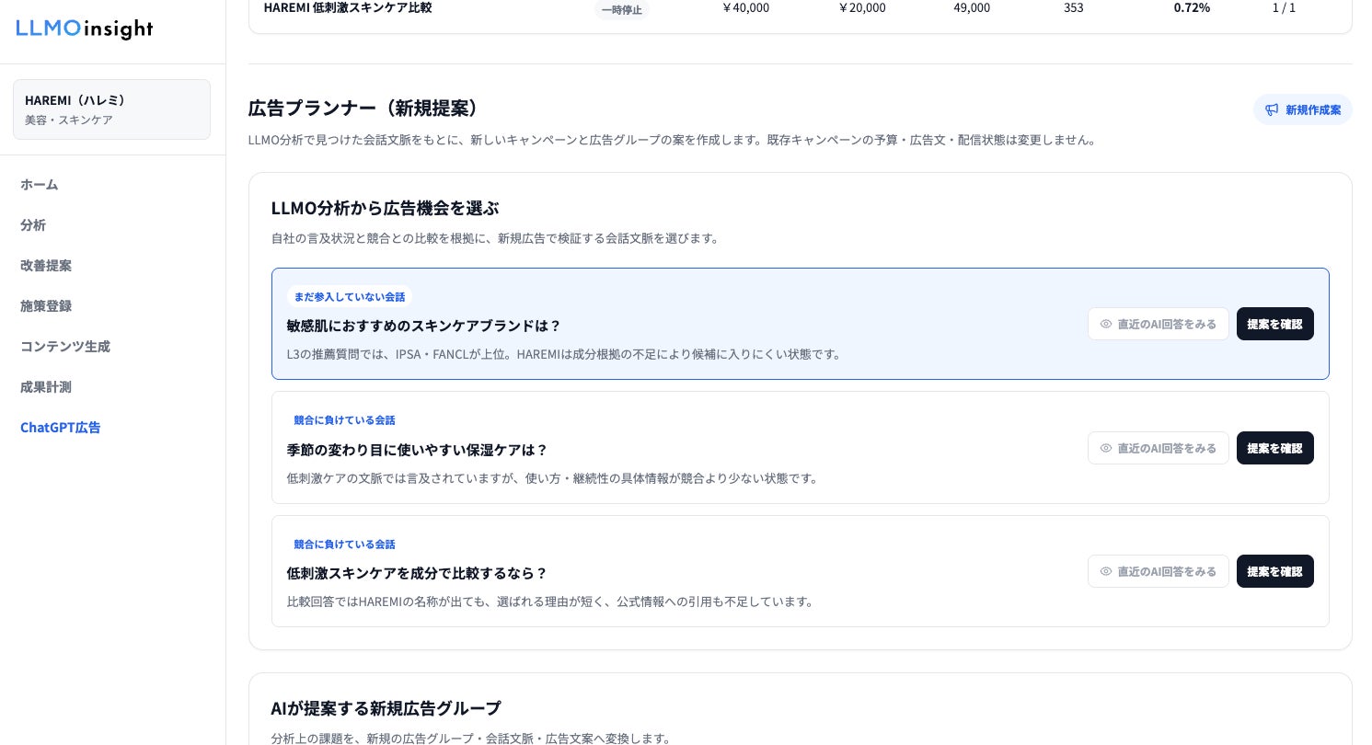1372x745 pixels.
Task: Open the LLMO insight logo home link
Action: point(85,29)
